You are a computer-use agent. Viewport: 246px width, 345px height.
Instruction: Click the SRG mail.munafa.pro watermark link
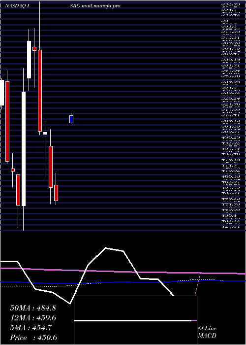click(95, 6)
